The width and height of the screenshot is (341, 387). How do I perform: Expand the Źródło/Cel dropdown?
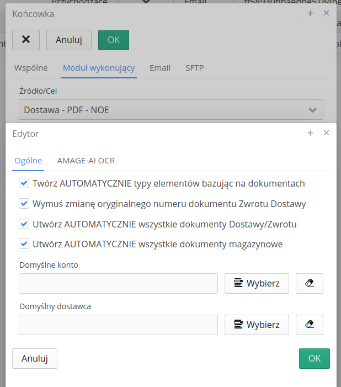tap(171, 110)
